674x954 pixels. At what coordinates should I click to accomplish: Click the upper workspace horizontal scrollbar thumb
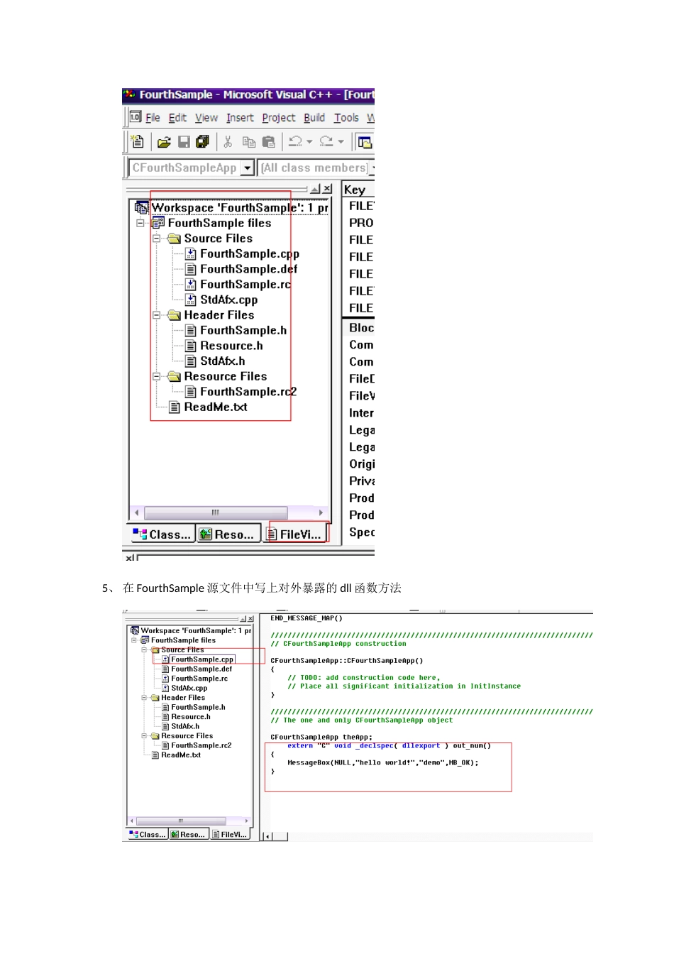pos(216,512)
